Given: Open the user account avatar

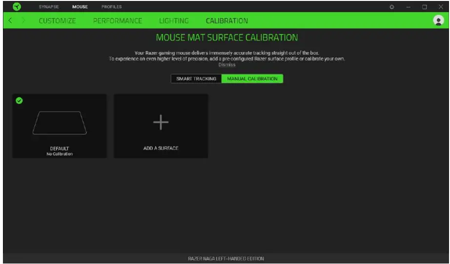Looking at the screenshot, I should click(438, 20).
